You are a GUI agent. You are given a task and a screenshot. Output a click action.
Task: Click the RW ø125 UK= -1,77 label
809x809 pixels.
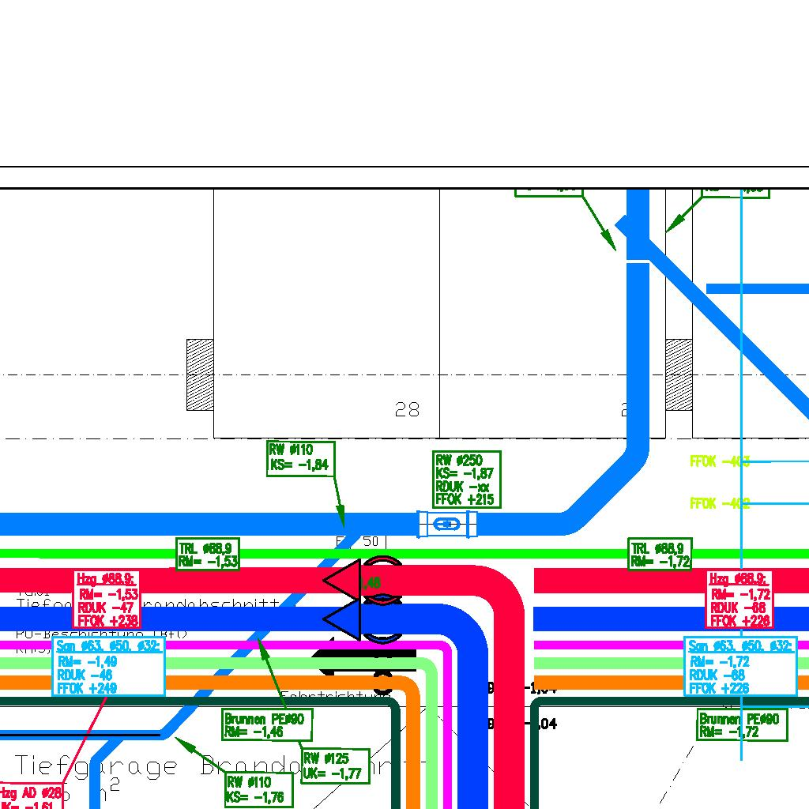[335, 766]
